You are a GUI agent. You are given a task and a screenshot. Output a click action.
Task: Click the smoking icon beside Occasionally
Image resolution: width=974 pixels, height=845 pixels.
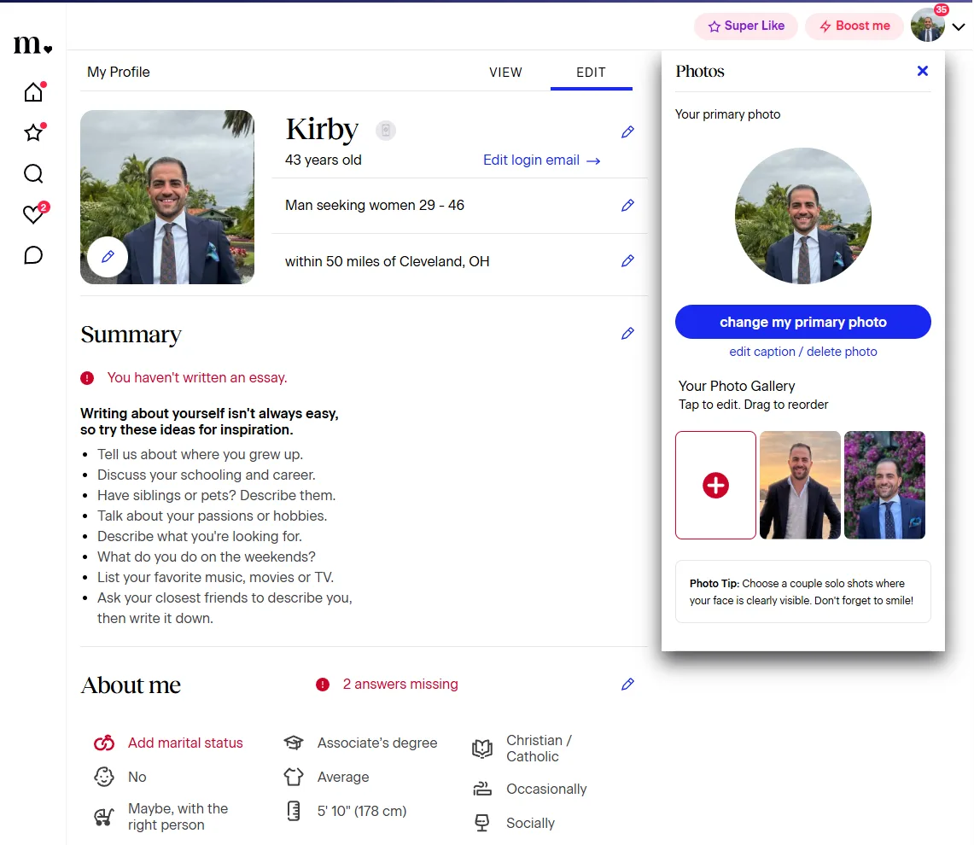[482, 789]
